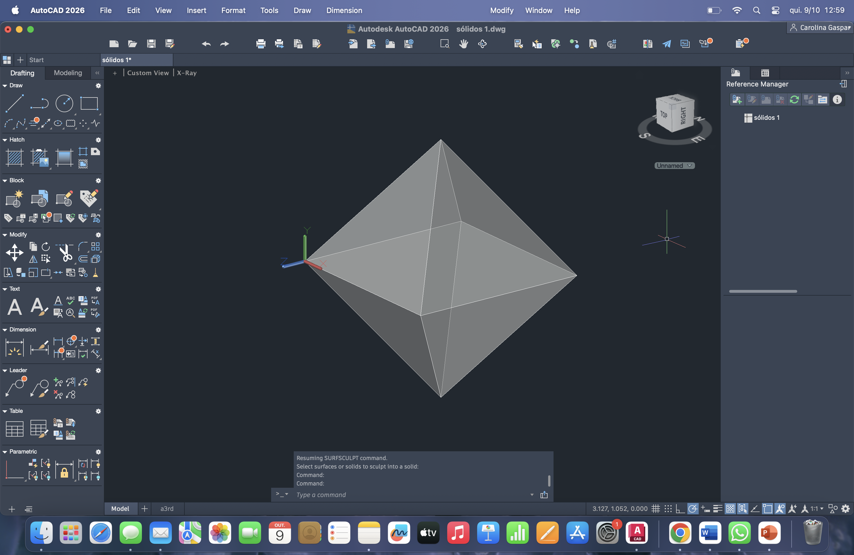854x555 pixels.
Task: Switch to the Modeling tab
Action: [68, 73]
